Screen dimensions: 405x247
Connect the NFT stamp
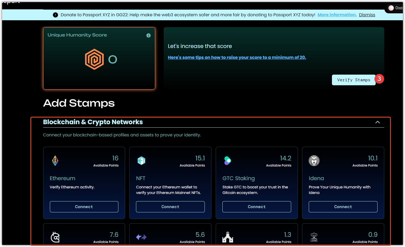pyautogui.click(x=170, y=207)
